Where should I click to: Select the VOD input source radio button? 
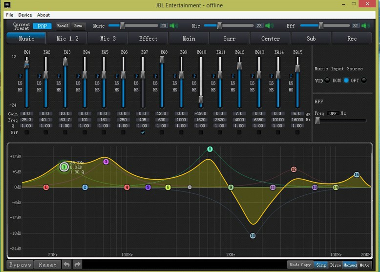pos(327,80)
